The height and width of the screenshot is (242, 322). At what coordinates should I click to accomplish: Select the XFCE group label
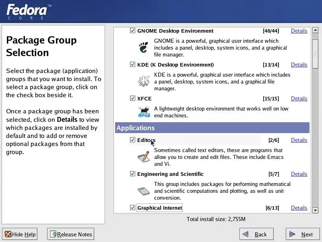144,98
